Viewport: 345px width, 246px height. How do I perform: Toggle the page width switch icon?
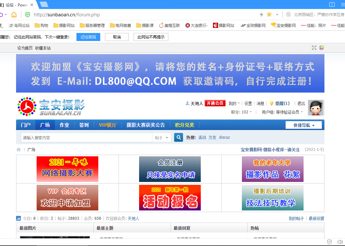click(x=314, y=48)
